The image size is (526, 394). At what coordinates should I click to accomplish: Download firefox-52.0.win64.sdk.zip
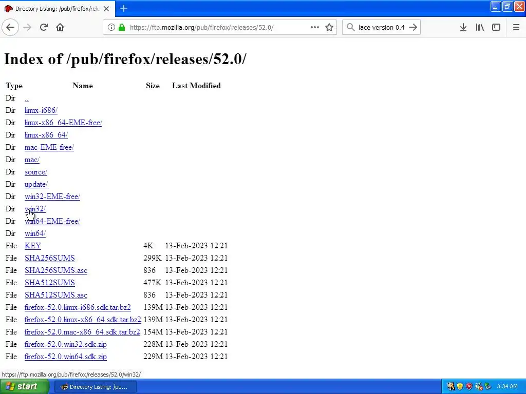tap(65, 357)
